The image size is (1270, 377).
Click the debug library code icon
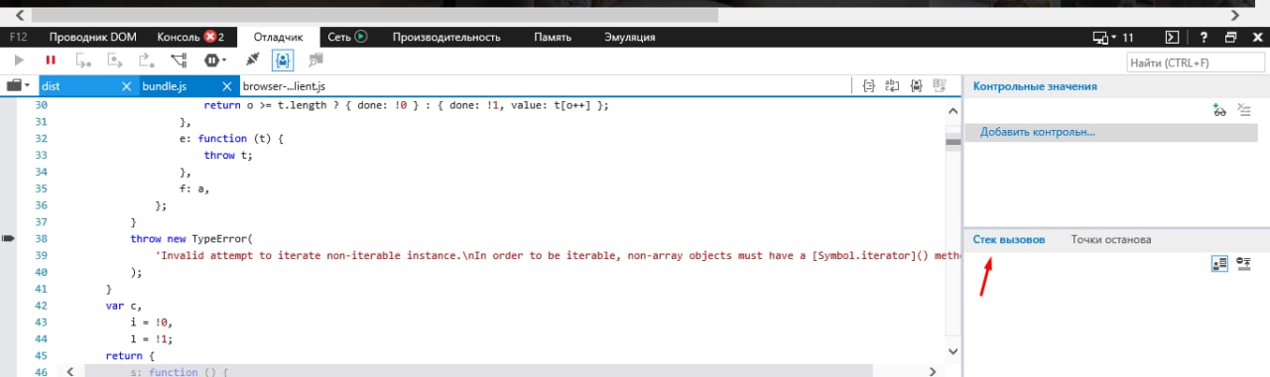coord(317,61)
